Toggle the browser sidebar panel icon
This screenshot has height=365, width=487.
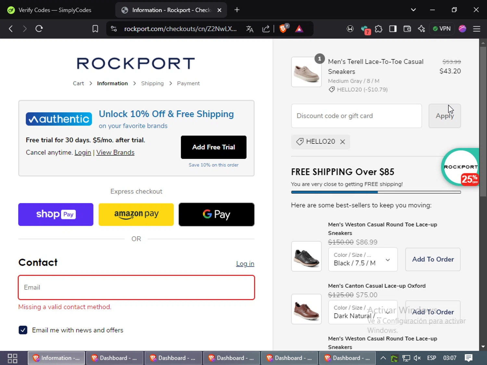tap(393, 29)
